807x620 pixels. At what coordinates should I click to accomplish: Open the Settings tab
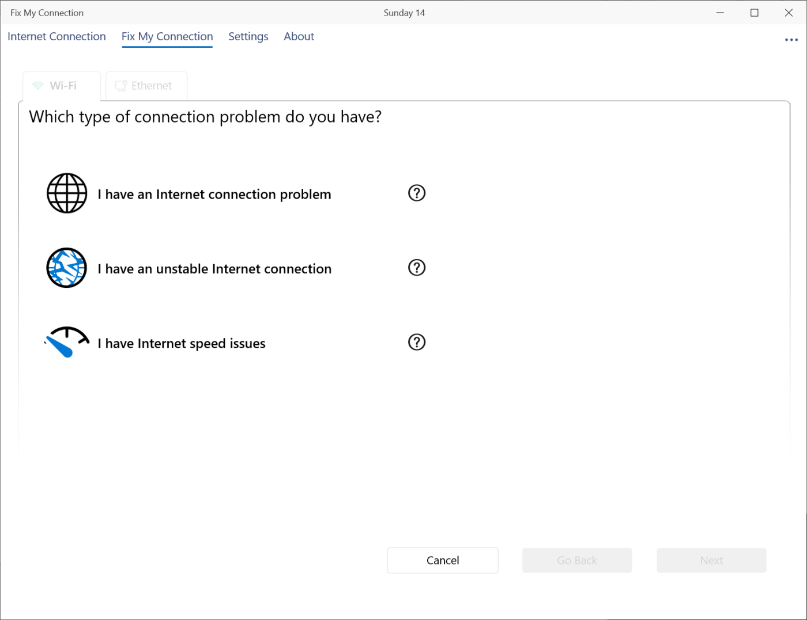tap(248, 36)
